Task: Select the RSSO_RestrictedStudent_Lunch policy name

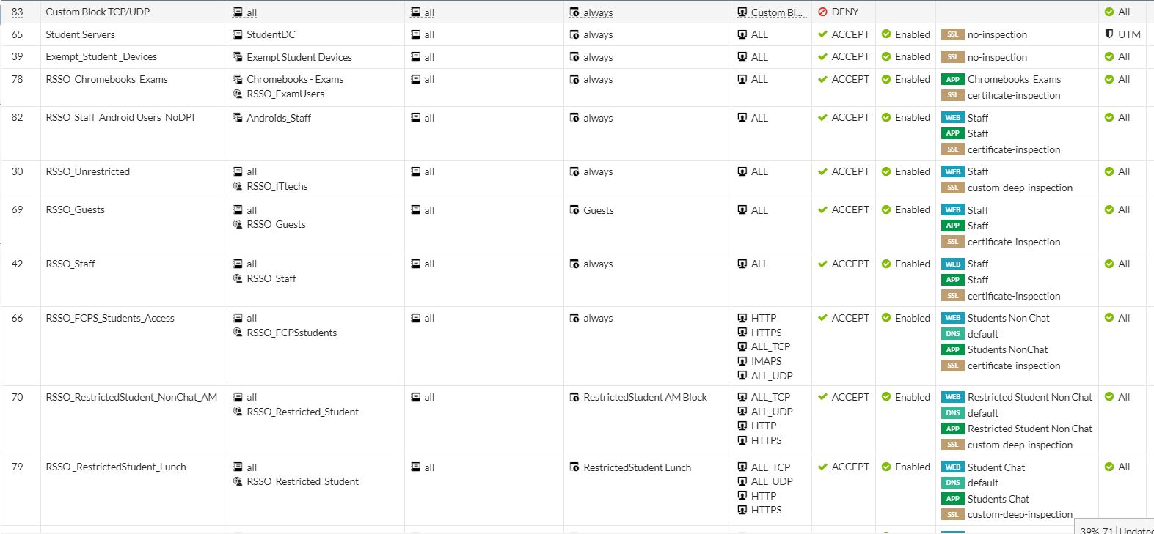Action: pos(115,467)
